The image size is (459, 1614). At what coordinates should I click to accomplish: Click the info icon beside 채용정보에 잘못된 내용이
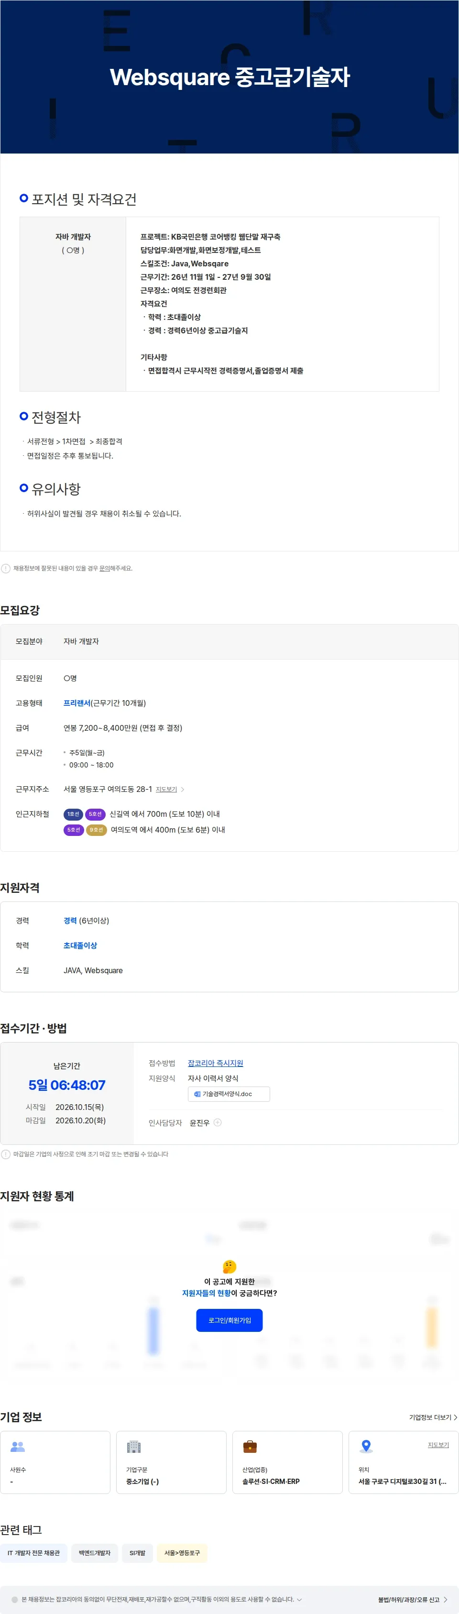(x=6, y=568)
